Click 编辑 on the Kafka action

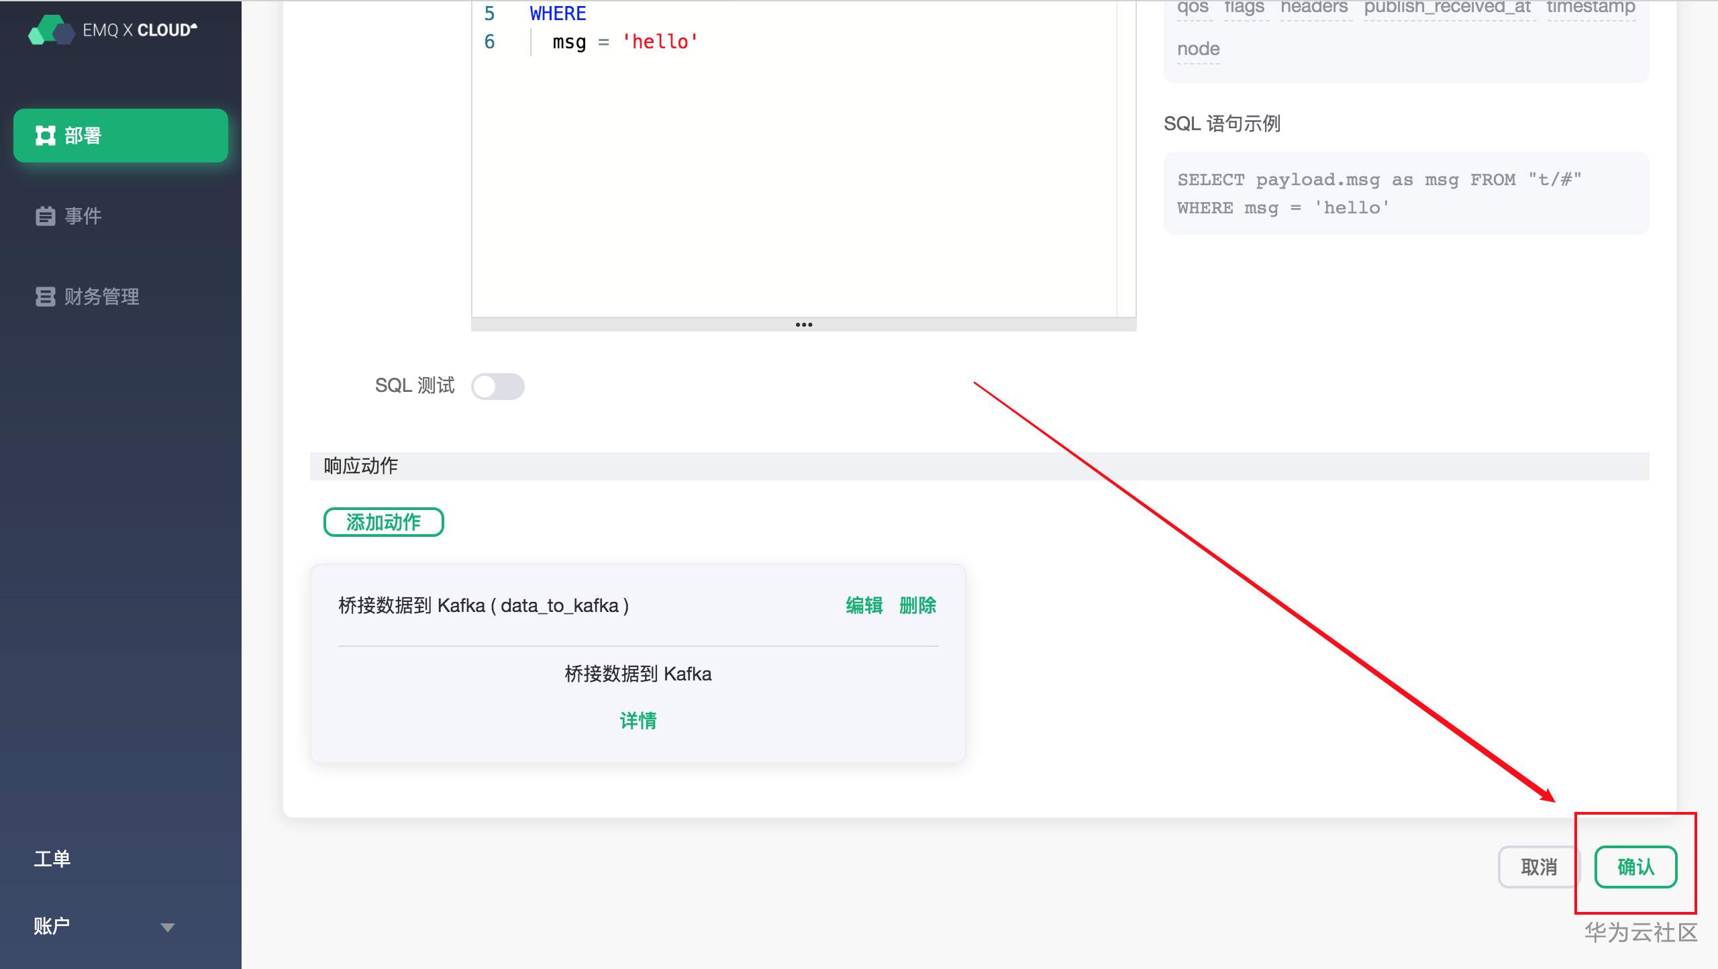pos(864,605)
